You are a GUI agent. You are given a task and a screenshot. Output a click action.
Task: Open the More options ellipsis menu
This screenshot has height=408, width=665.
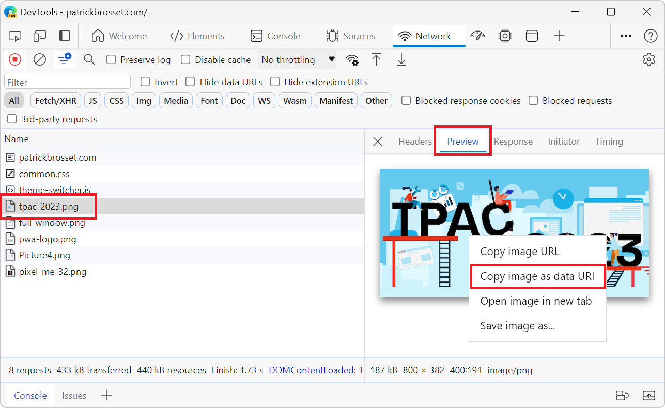coord(626,35)
